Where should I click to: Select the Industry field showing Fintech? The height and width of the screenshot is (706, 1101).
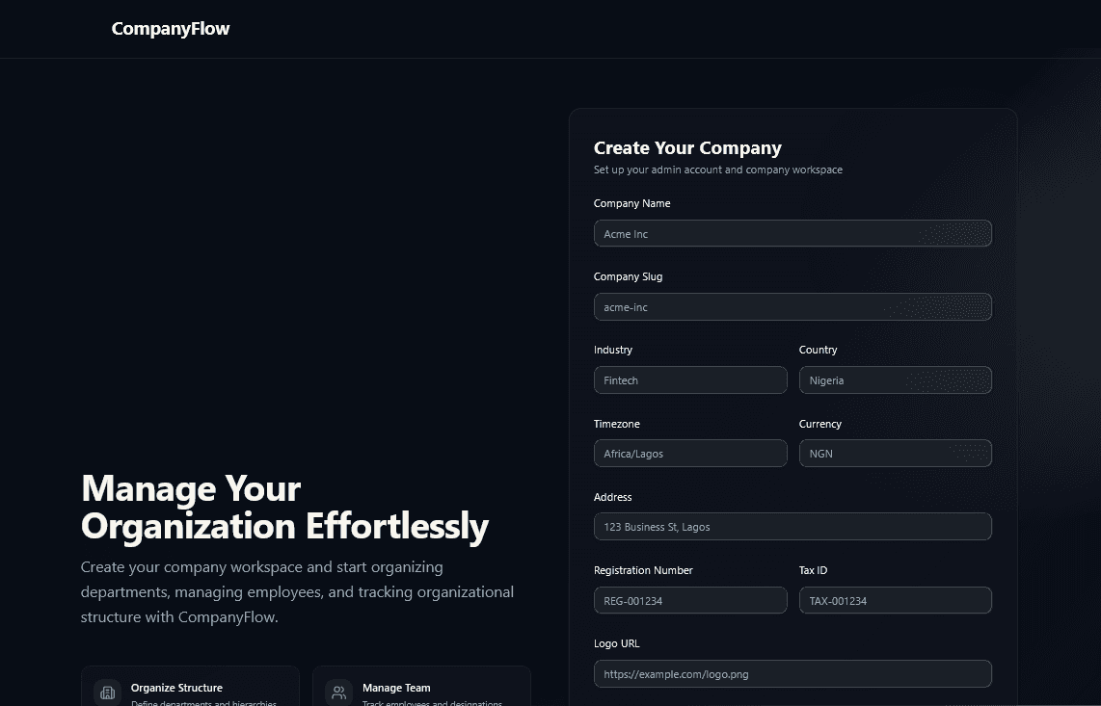click(689, 380)
